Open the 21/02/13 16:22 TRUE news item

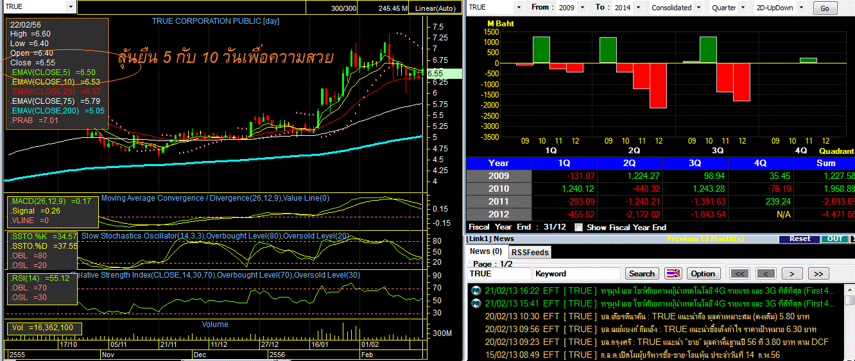660,290
